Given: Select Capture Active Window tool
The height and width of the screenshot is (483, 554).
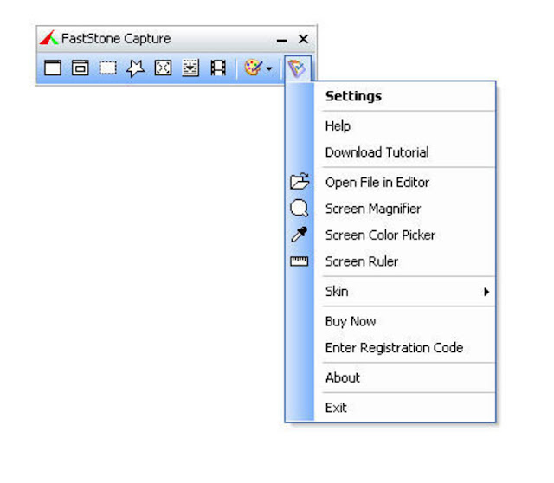Looking at the screenshot, I should click(53, 68).
